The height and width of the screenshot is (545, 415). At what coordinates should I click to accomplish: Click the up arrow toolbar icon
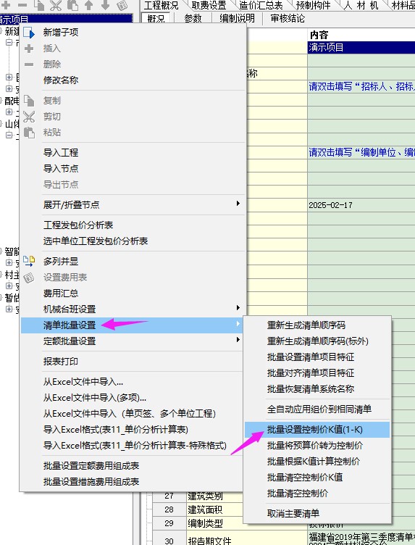click(x=89, y=4)
